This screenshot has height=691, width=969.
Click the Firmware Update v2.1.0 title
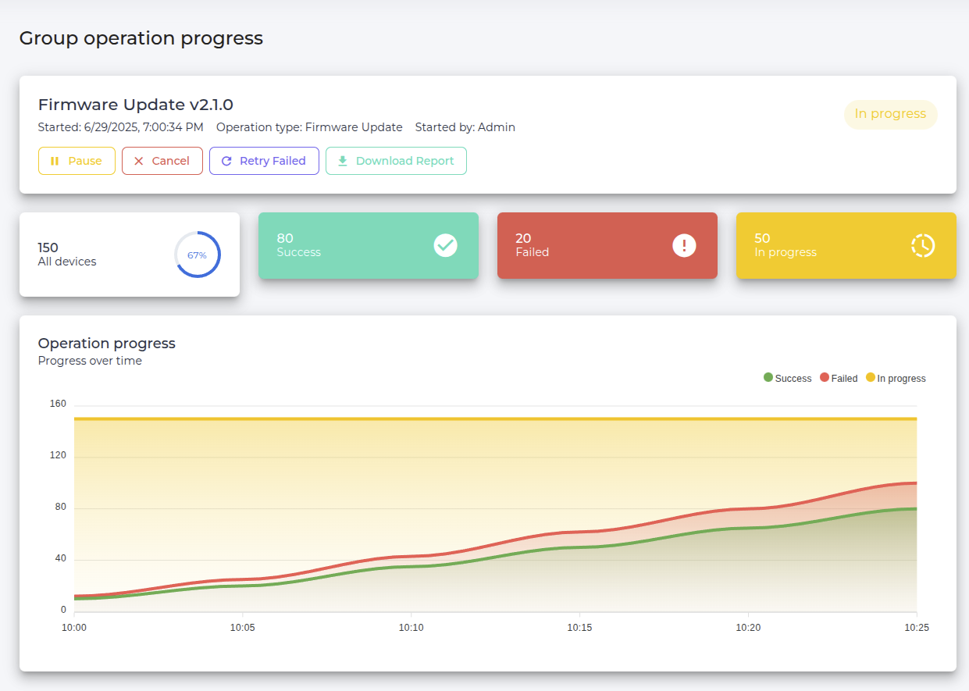tap(136, 105)
